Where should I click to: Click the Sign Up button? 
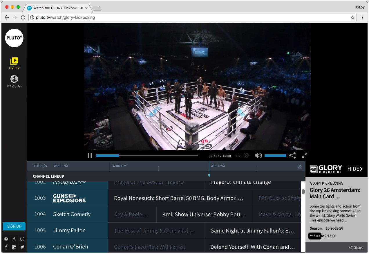tap(14, 226)
